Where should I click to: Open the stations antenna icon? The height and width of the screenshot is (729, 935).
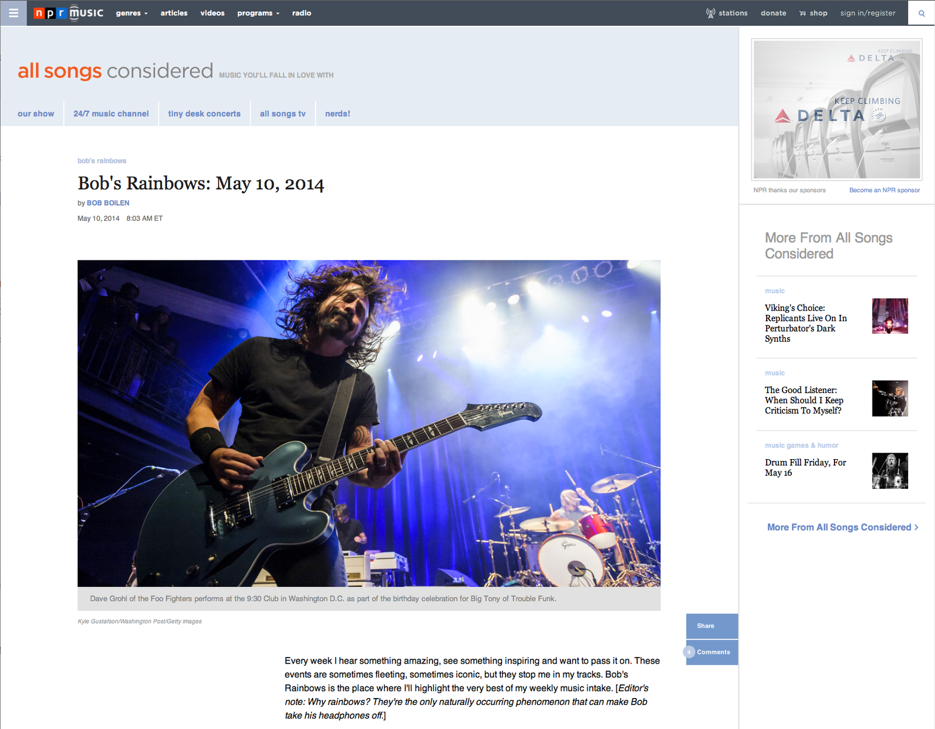pos(711,13)
